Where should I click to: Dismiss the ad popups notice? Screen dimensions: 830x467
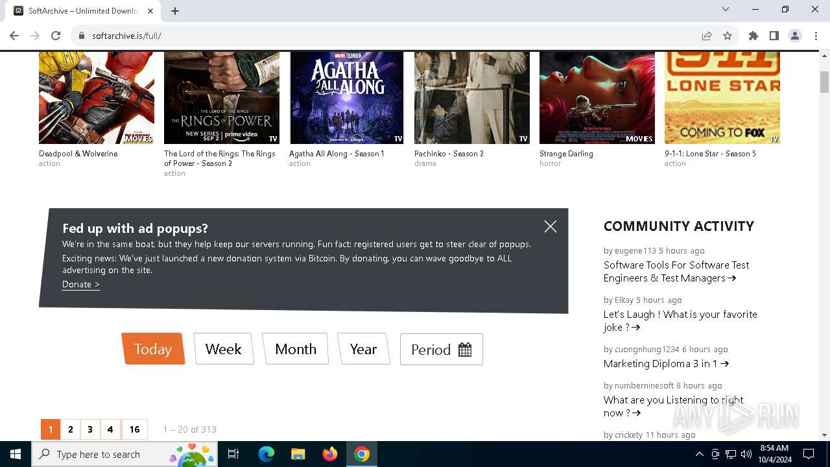pyautogui.click(x=551, y=226)
